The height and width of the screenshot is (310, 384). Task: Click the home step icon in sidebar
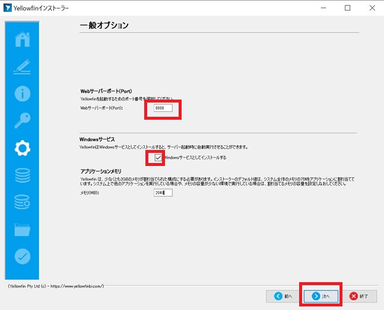(23, 39)
